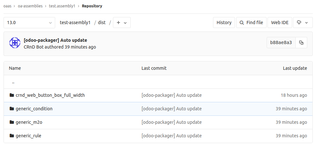Click magnifier icon in Find file
This screenshot has width=315, height=146.
242,23
